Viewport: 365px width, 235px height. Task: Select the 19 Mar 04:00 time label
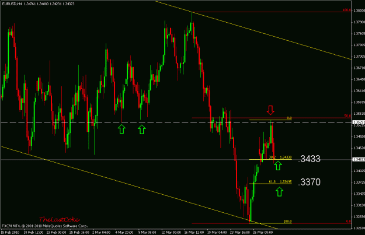click(x=217, y=233)
